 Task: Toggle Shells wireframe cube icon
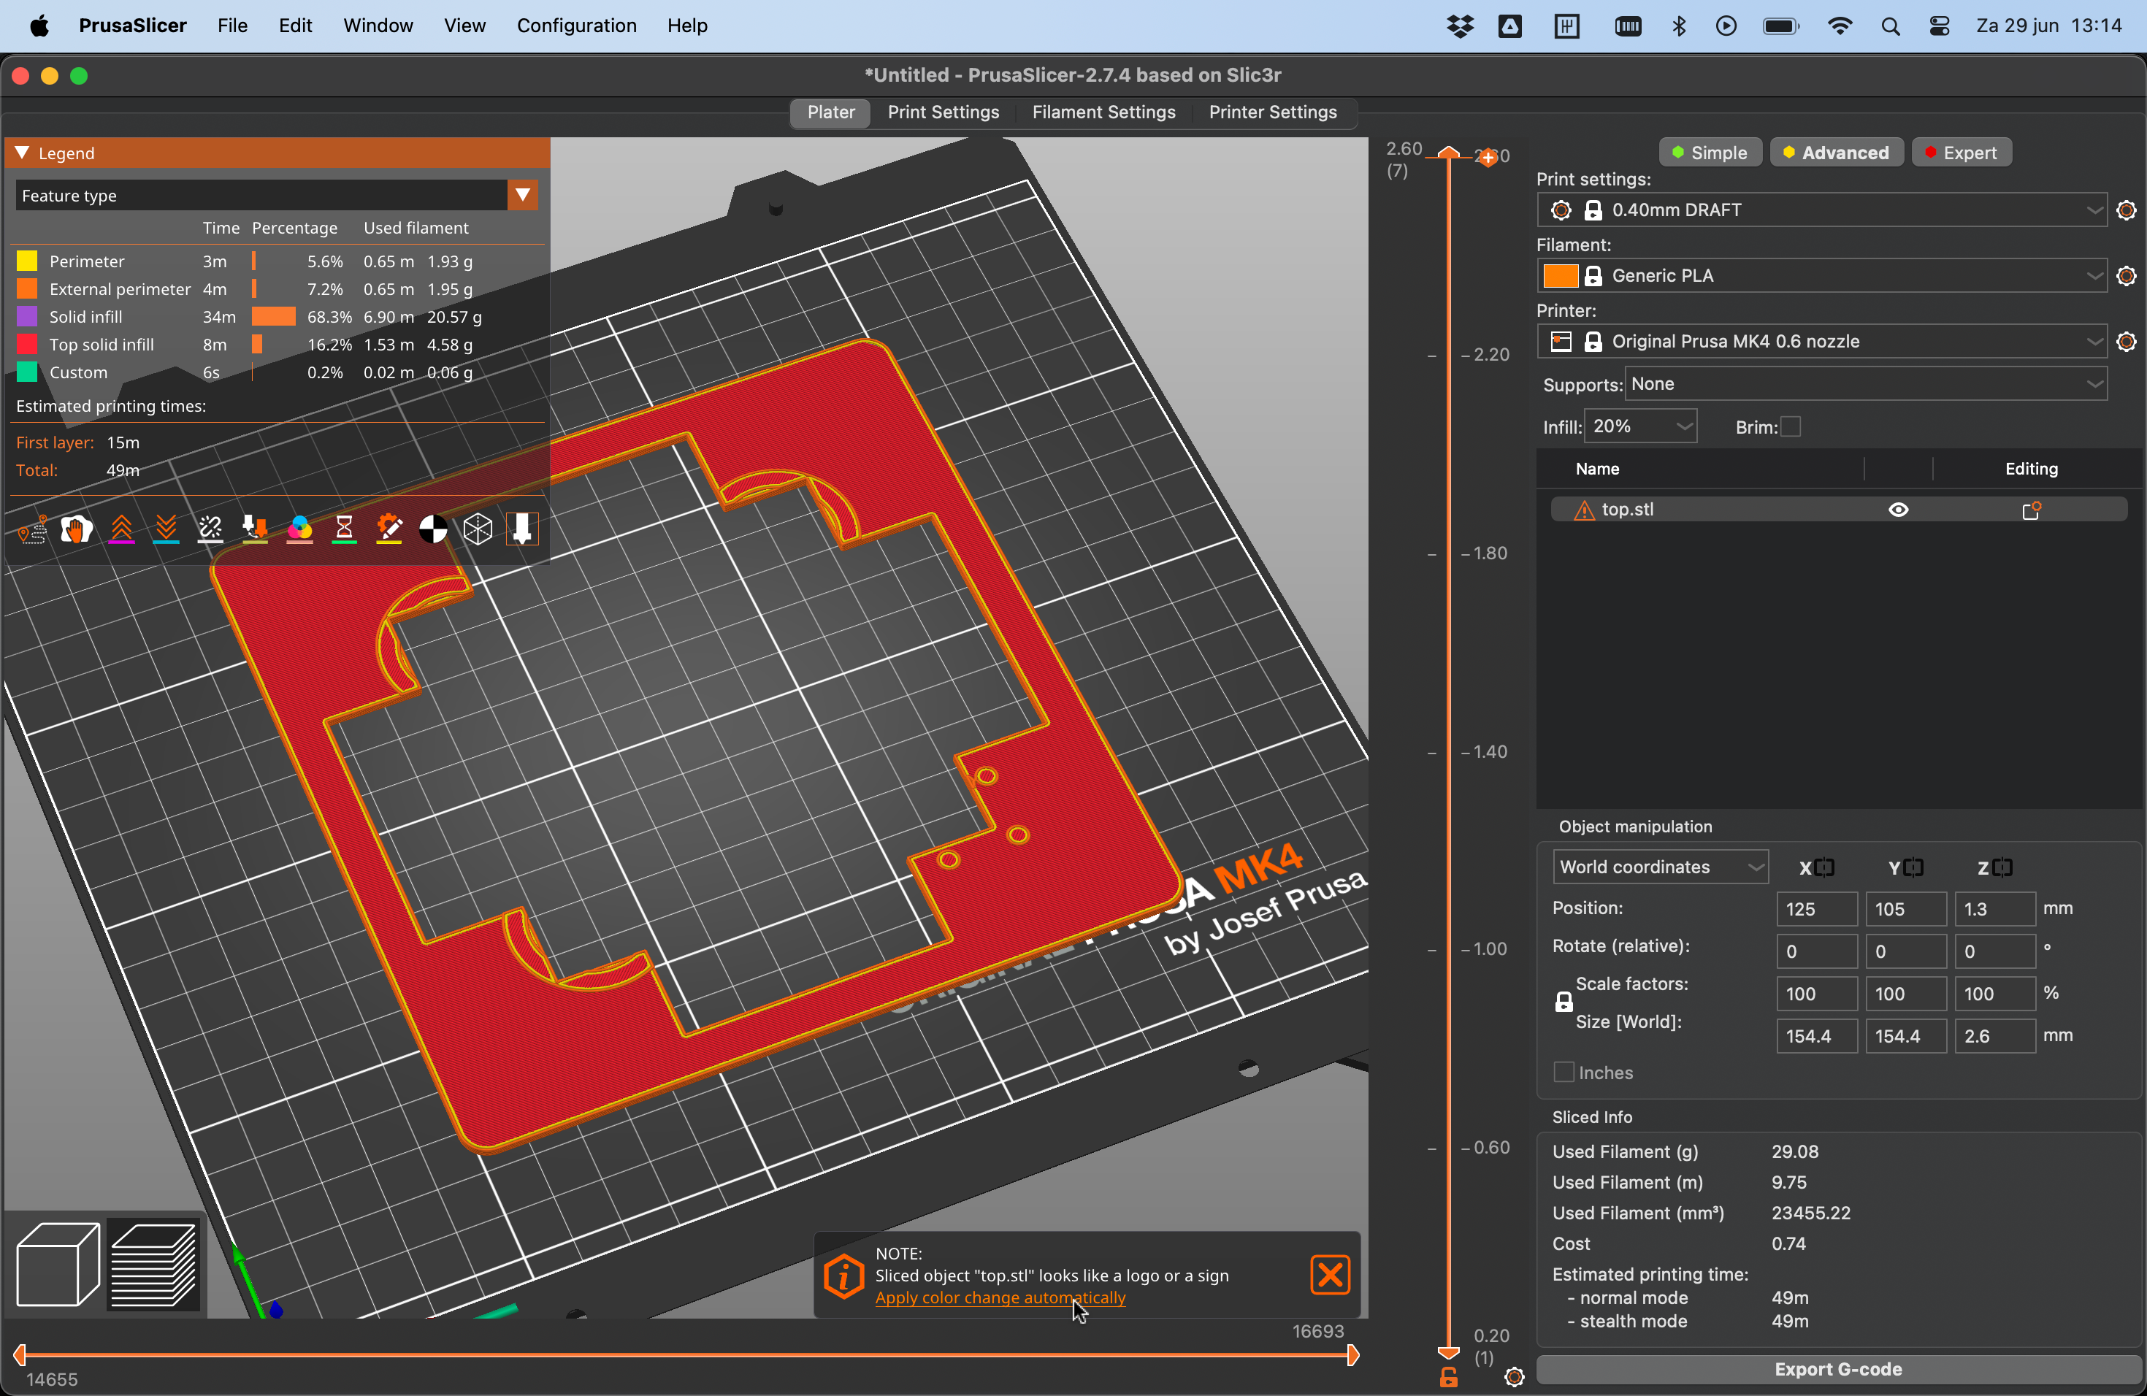pyautogui.click(x=478, y=529)
